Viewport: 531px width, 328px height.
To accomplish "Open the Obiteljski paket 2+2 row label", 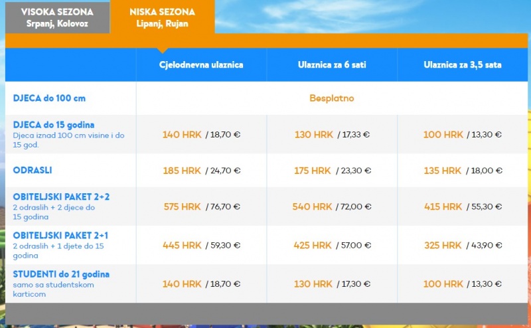I will 60,197.
